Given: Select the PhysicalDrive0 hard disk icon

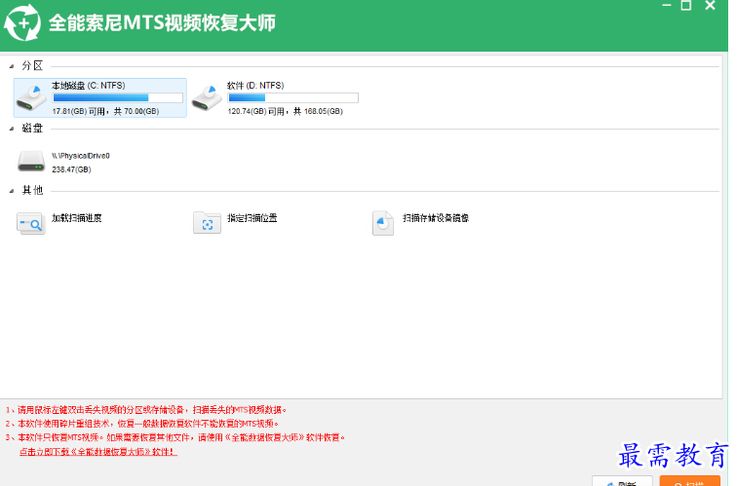Looking at the screenshot, I should 31,161.
